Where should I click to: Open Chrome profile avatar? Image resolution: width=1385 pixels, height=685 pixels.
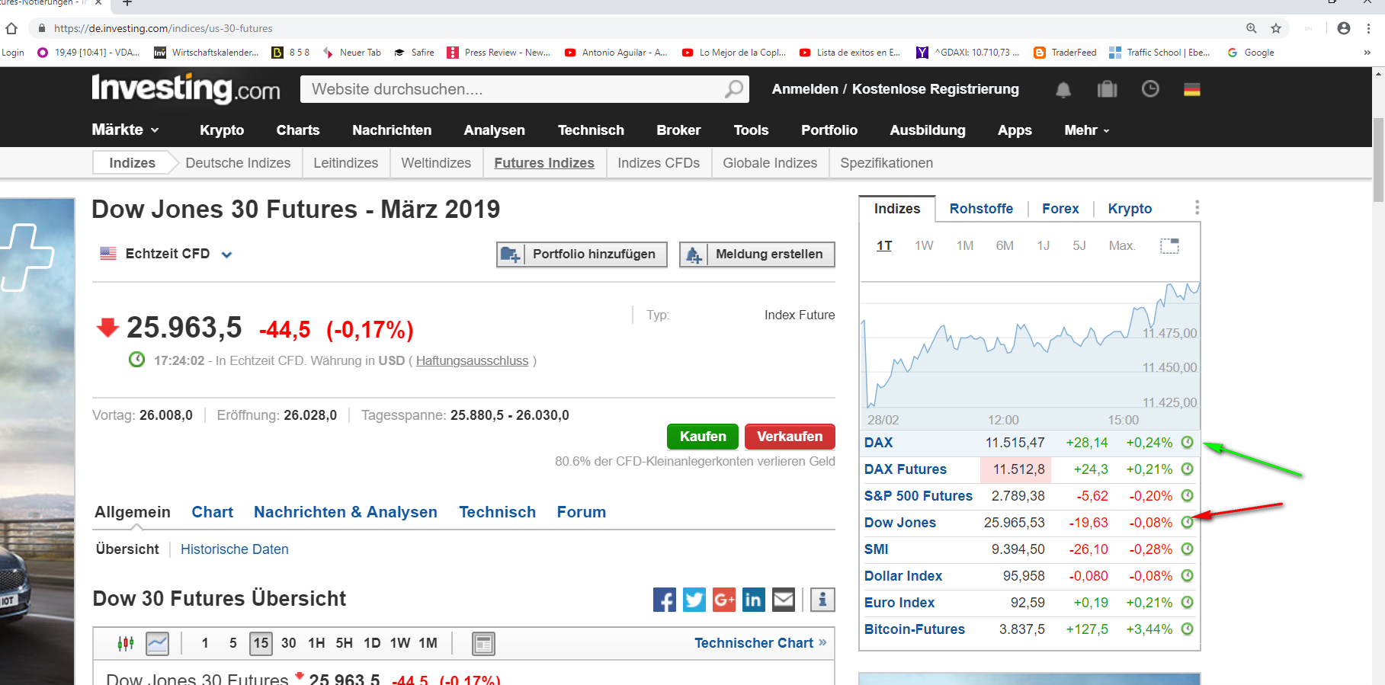[1344, 28]
